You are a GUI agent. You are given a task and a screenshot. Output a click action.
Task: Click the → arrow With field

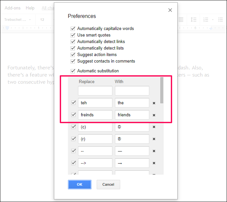pos(132,163)
